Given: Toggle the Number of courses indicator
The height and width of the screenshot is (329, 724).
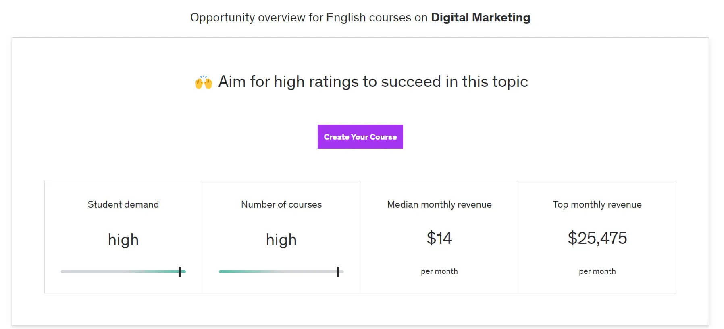Looking at the screenshot, I should point(338,271).
